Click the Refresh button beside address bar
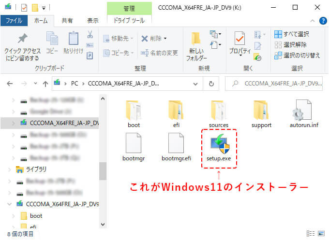 point(211,84)
